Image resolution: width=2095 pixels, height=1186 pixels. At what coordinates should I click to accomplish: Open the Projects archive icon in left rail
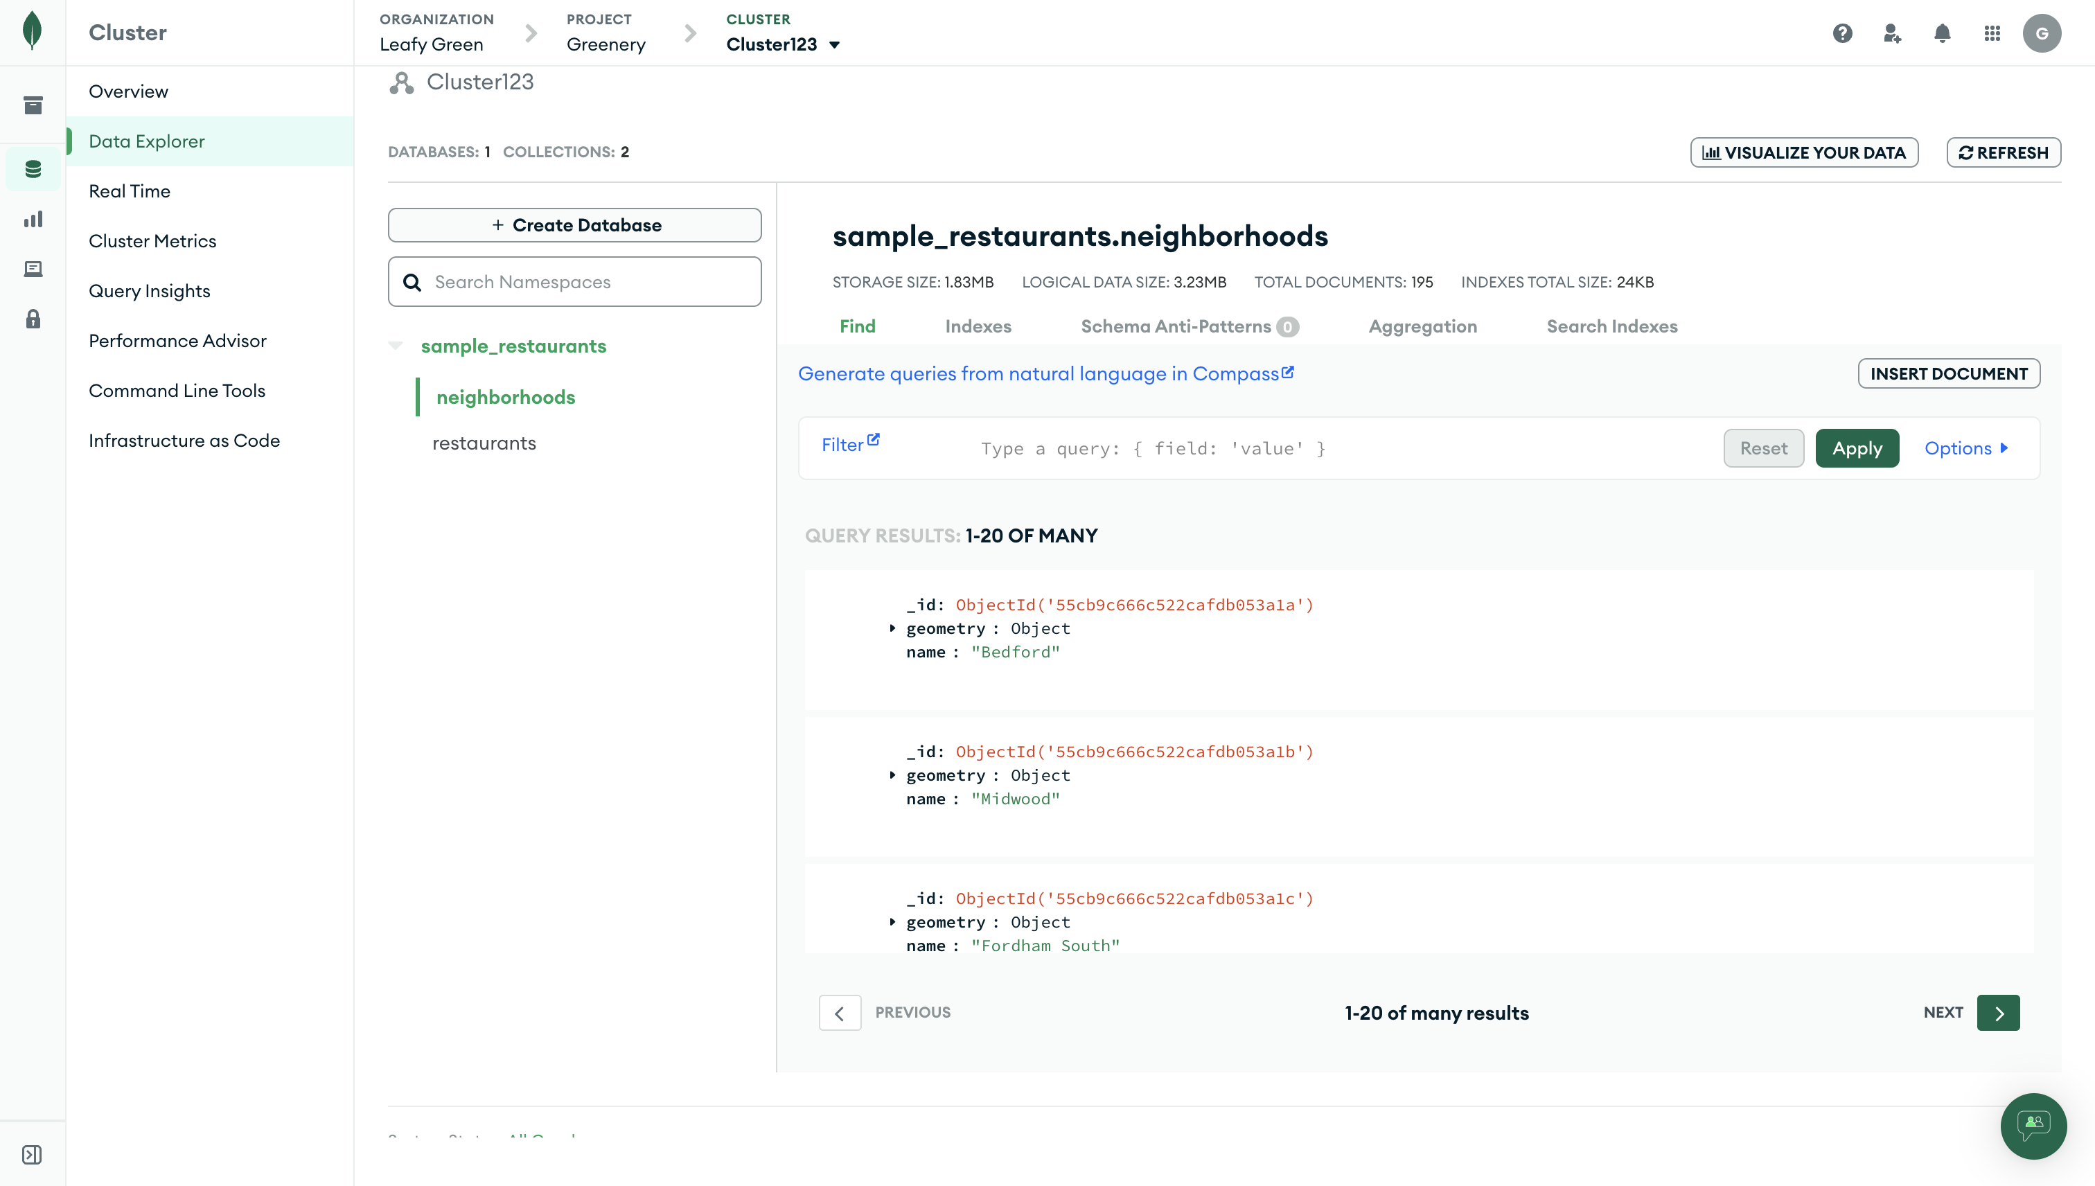click(33, 105)
